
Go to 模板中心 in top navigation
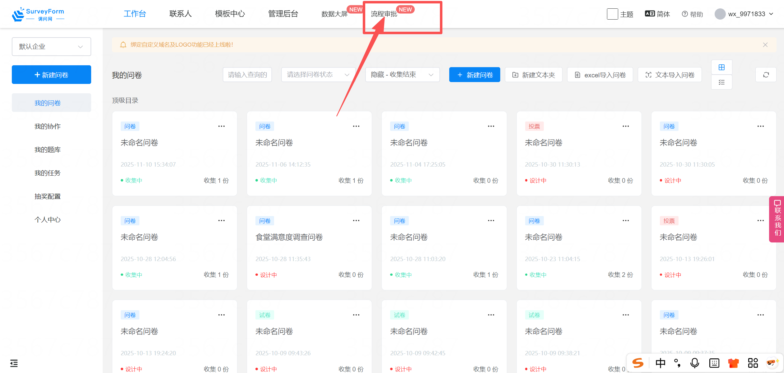point(230,14)
